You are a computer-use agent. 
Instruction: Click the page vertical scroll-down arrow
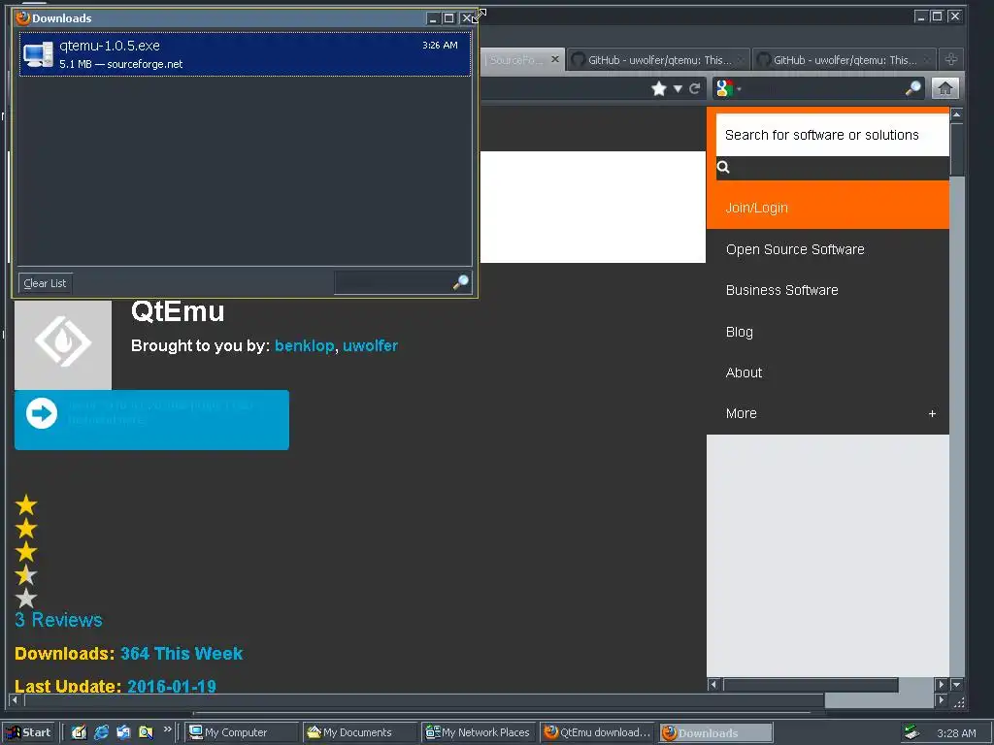click(956, 684)
